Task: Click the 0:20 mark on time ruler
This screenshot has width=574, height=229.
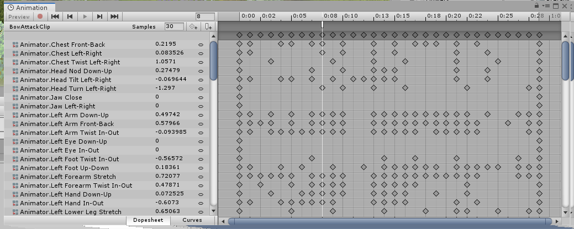Action: click(x=454, y=15)
